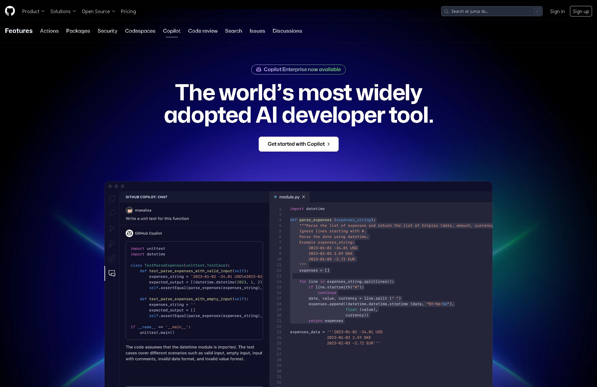Click chevron arrow on Get started button
This screenshot has height=387, width=597.
(x=329, y=144)
